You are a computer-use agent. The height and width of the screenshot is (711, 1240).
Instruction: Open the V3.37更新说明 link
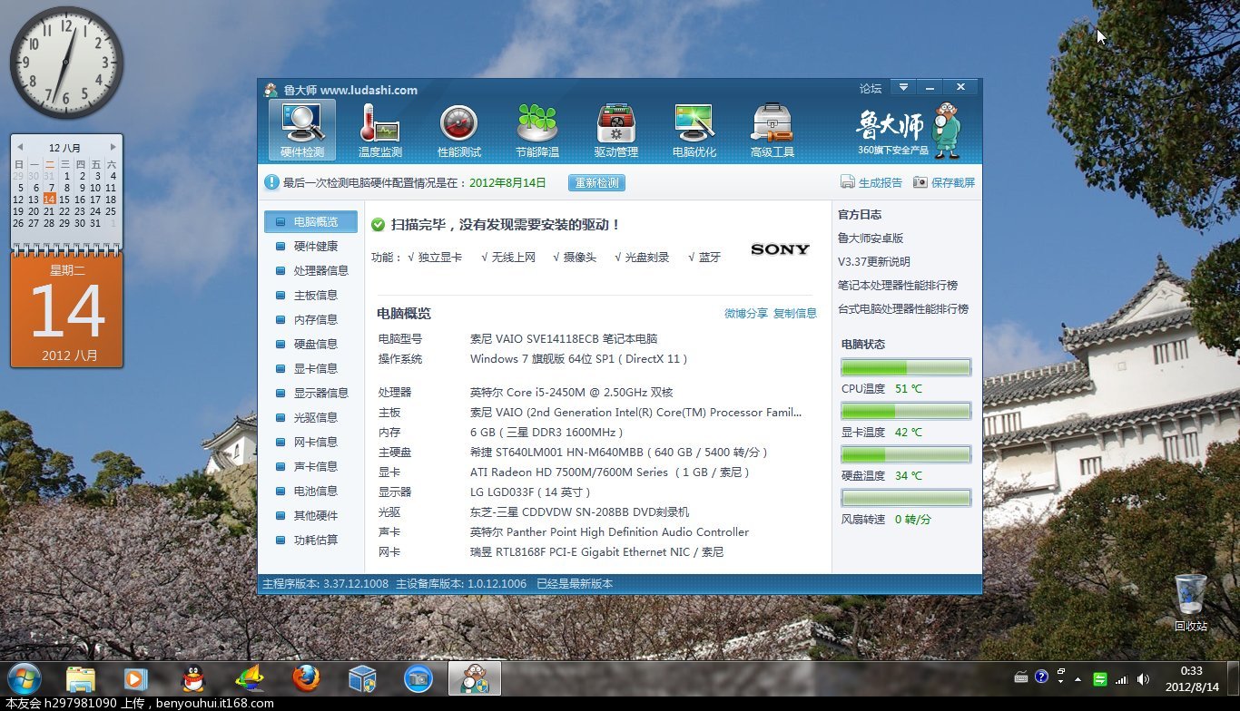coord(874,261)
